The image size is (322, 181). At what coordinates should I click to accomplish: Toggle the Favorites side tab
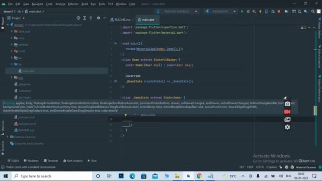pos(3,148)
